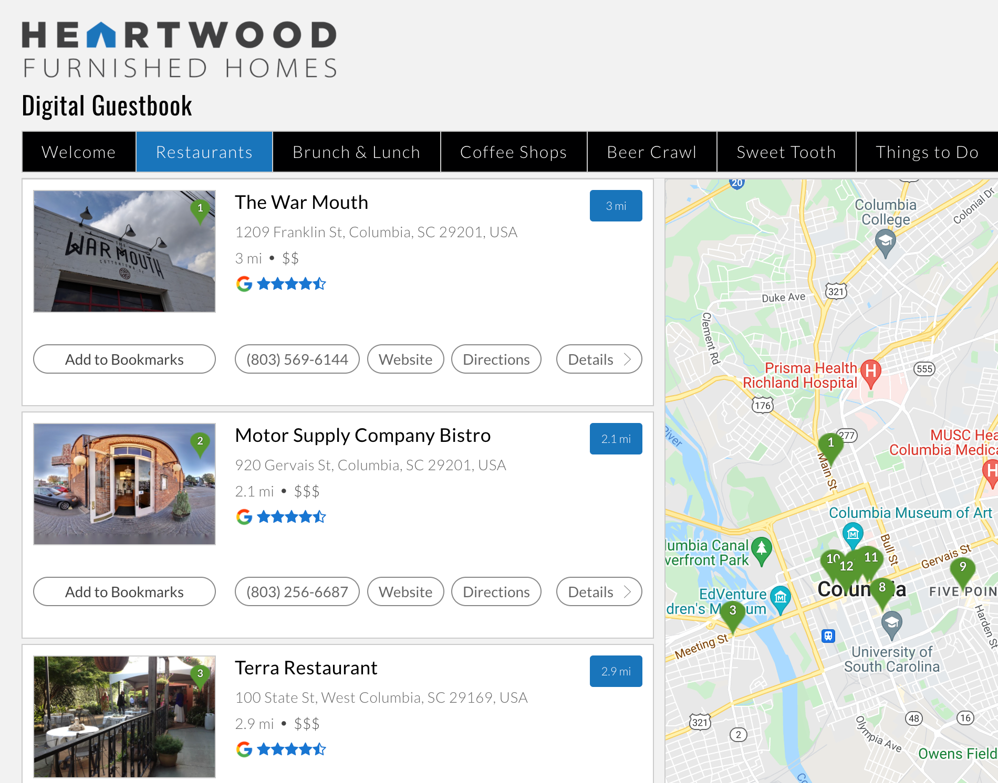Click the 2.1 mi distance badge
This screenshot has width=998, height=783.
[x=616, y=439]
